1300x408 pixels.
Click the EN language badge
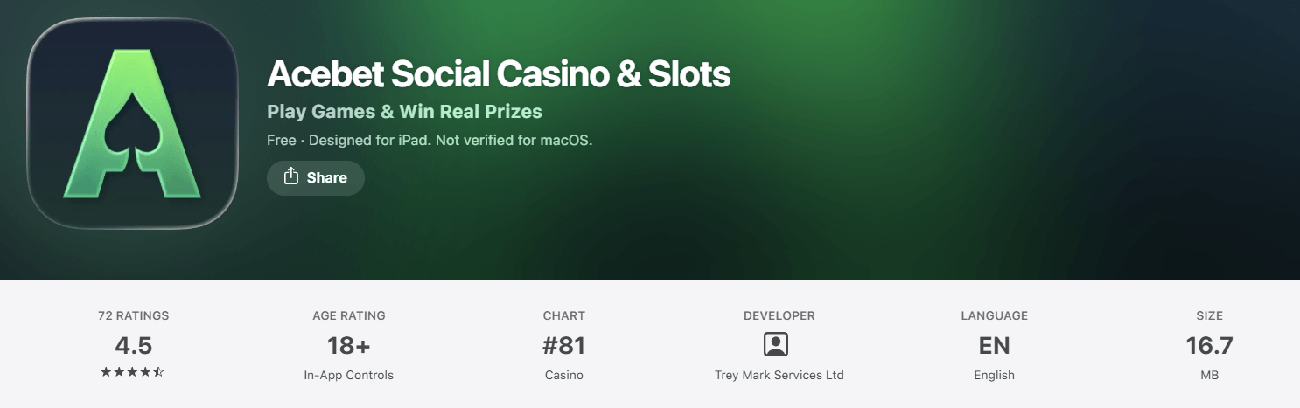tap(995, 346)
